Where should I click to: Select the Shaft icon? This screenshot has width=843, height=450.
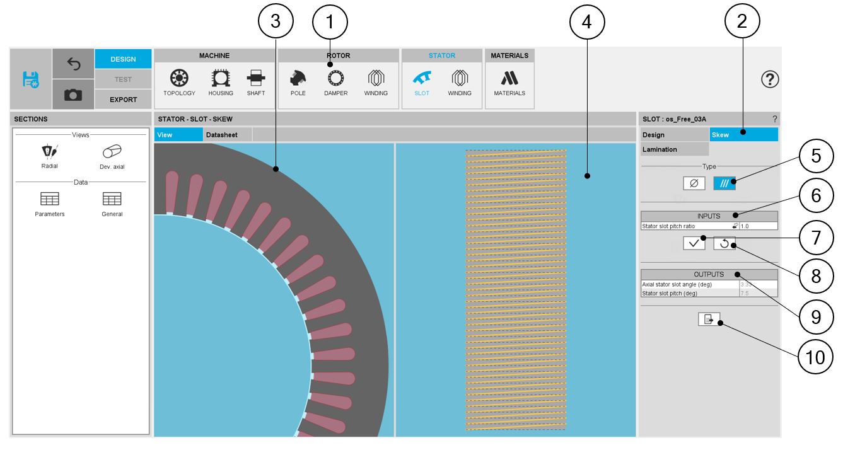(x=256, y=82)
